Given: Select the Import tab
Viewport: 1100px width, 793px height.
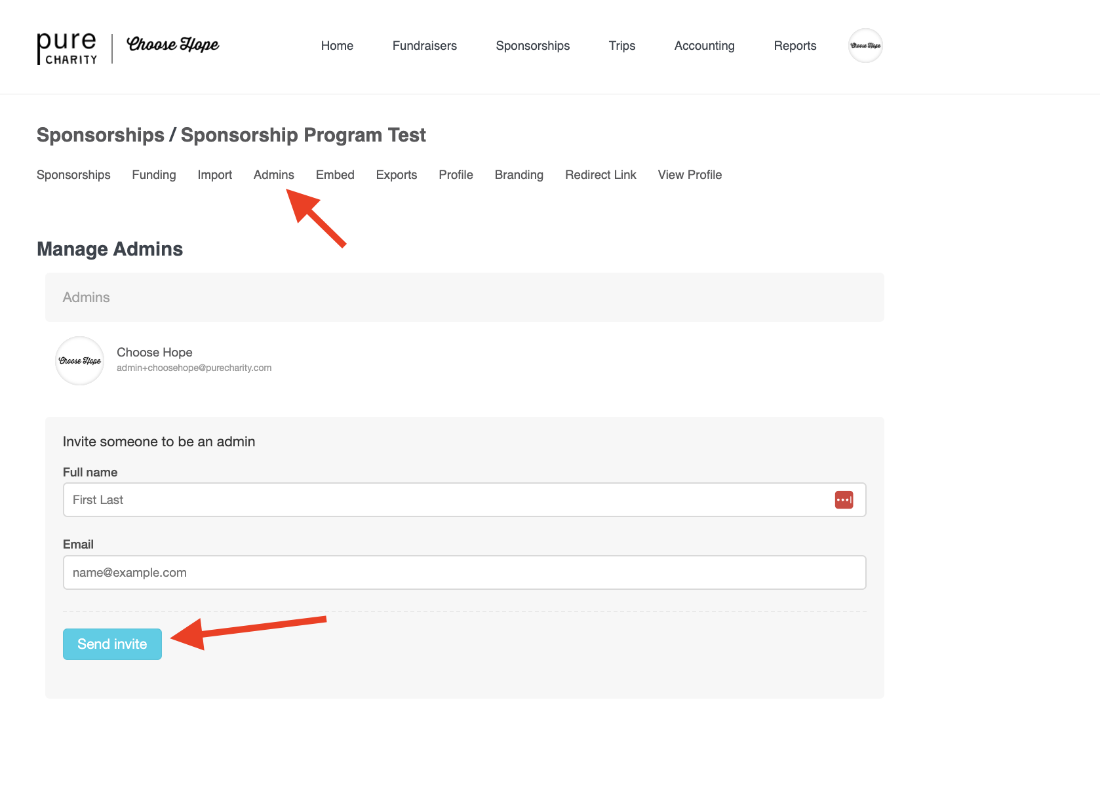Looking at the screenshot, I should pos(215,175).
